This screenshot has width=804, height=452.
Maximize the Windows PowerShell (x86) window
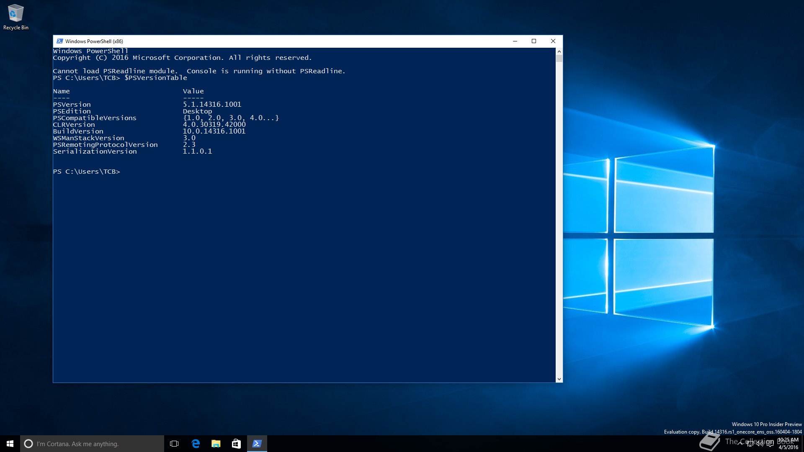[534, 41]
